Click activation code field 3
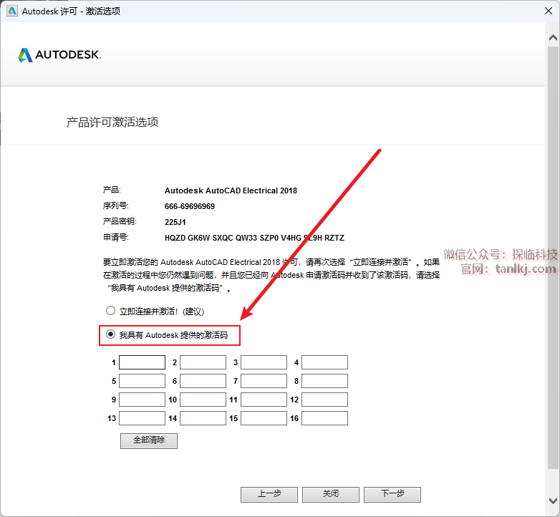The height and width of the screenshot is (517, 560). point(264,362)
